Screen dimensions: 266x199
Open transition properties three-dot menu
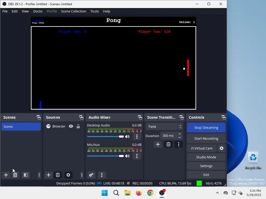pyautogui.click(x=179, y=144)
